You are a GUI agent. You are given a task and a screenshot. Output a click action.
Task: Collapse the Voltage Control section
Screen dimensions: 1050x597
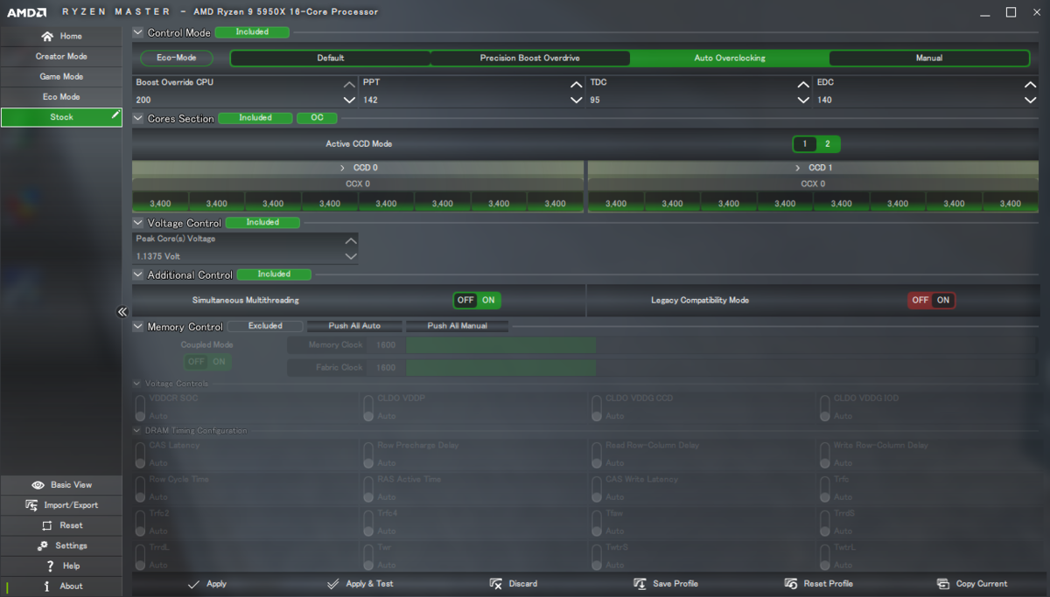click(138, 223)
